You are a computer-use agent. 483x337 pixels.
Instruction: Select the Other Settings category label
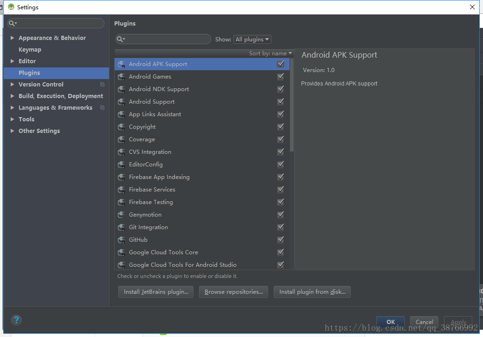39,131
